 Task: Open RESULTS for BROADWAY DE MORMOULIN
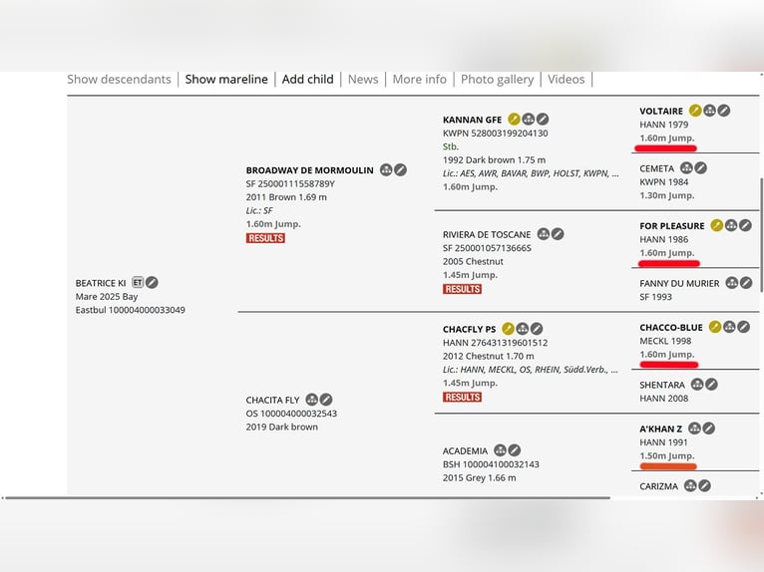(x=265, y=238)
